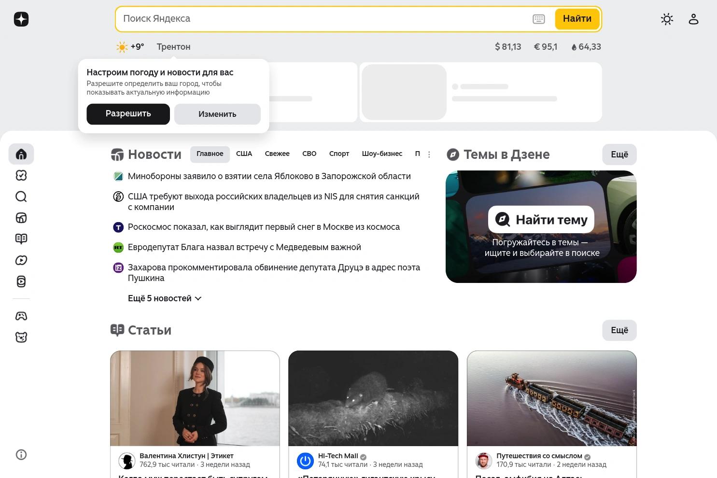Switch to the 'Спорт' news tab
Screen dimensions: 717x478
[x=339, y=154]
